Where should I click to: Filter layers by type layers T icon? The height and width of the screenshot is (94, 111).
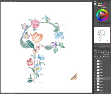click(105, 52)
